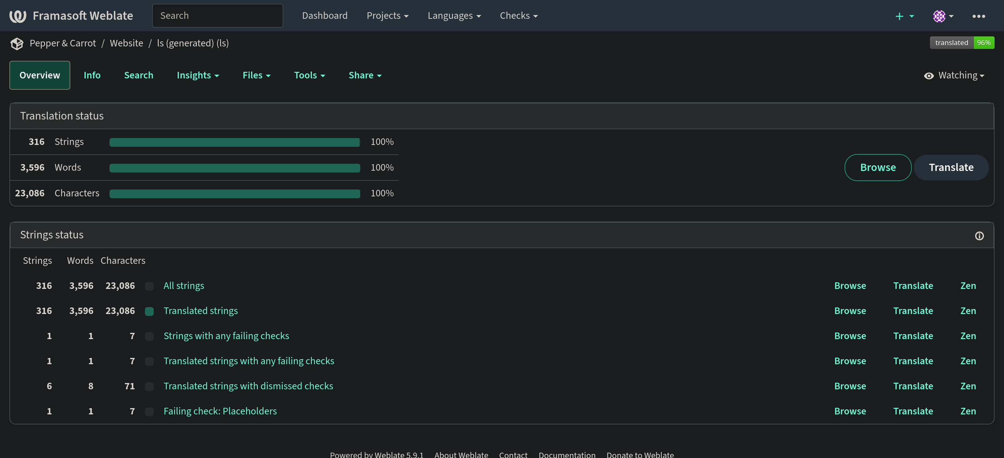
Task: Switch to the Info tab
Action: 92,75
